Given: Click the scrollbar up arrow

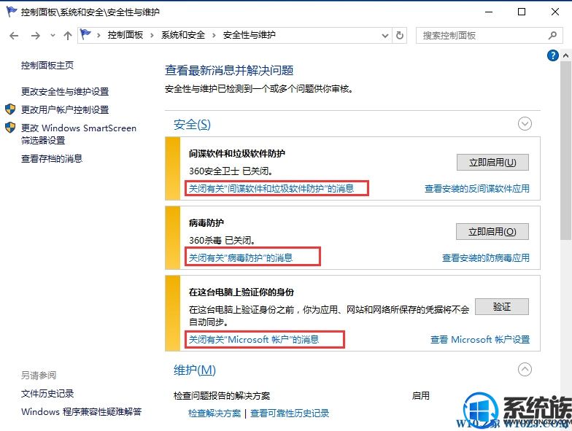Looking at the screenshot, I should pyautogui.click(x=566, y=55).
